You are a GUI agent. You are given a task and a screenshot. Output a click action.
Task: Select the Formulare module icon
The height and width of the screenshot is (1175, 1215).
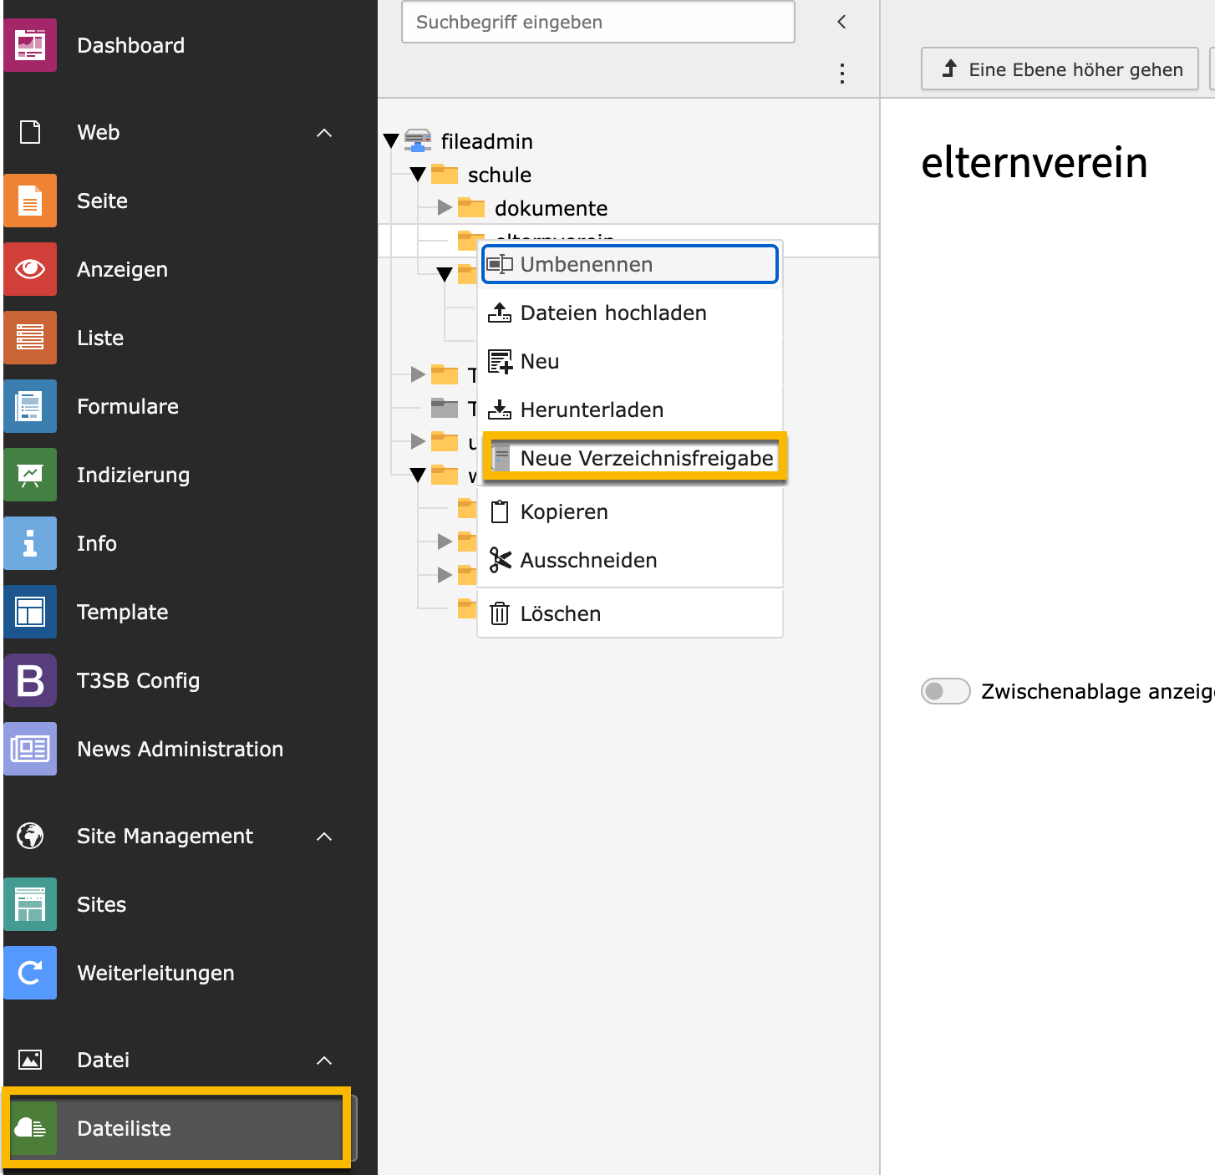[x=30, y=406]
